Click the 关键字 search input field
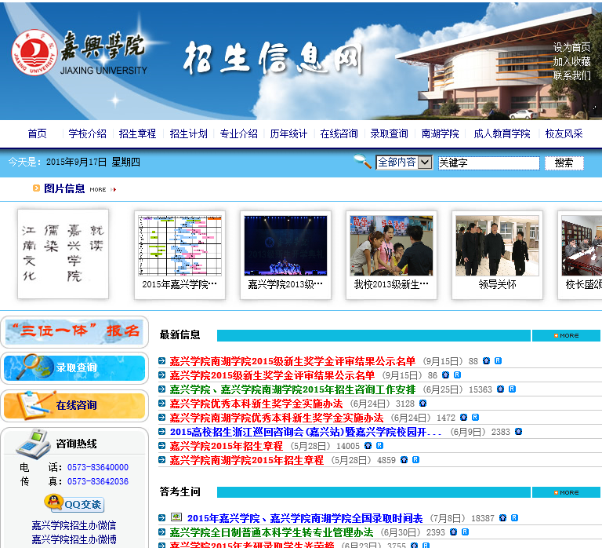The width and height of the screenshot is (602, 548). point(489,163)
